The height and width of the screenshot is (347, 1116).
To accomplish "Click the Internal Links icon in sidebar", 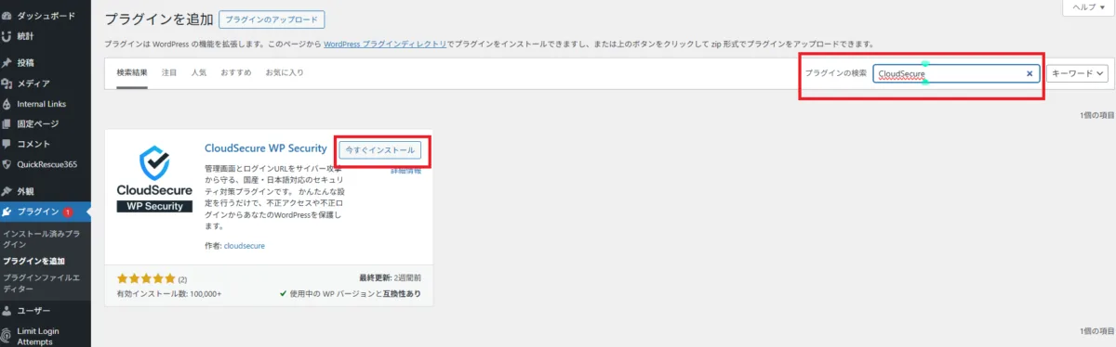I will click(x=7, y=104).
